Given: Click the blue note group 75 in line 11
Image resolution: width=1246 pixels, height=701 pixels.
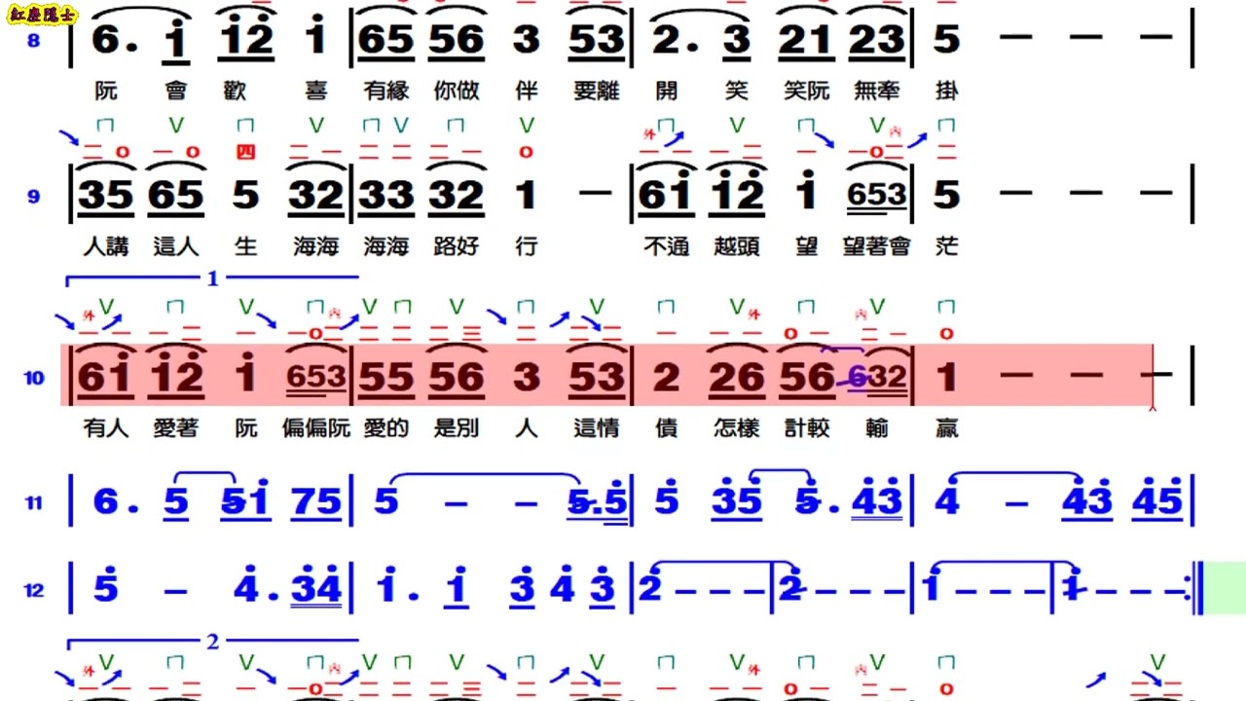Looking at the screenshot, I should 316,502.
